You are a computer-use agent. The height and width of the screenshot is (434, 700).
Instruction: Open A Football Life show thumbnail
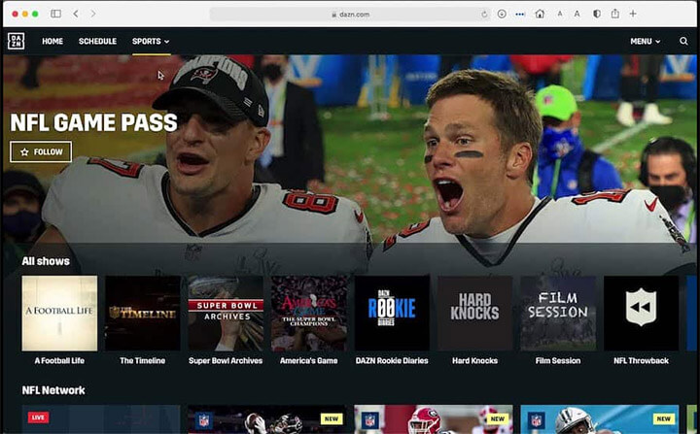(x=59, y=314)
